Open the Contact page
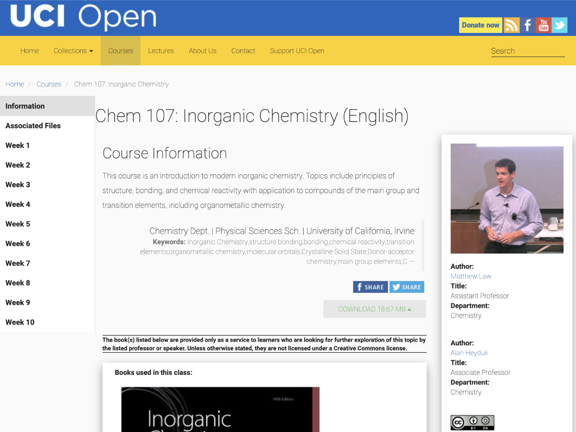576x432 pixels. click(x=243, y=51)
